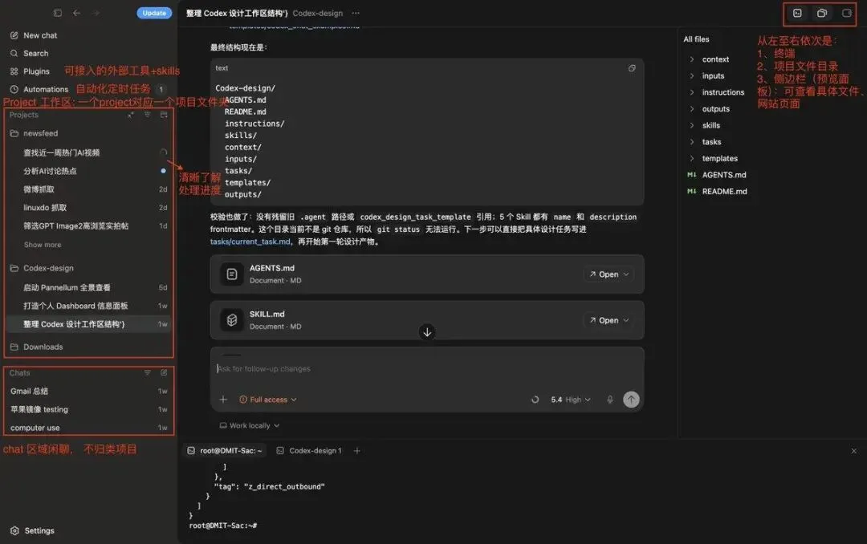
Task: Toggle the left sidebar visibility icon
Action: [x=58, y=13]
